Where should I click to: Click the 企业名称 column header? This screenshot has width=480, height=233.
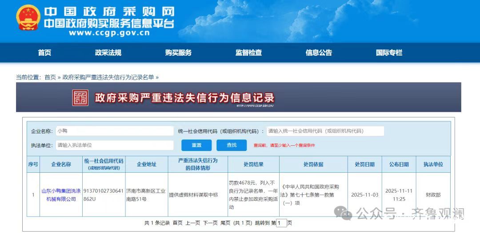click(x=61, y=164)
